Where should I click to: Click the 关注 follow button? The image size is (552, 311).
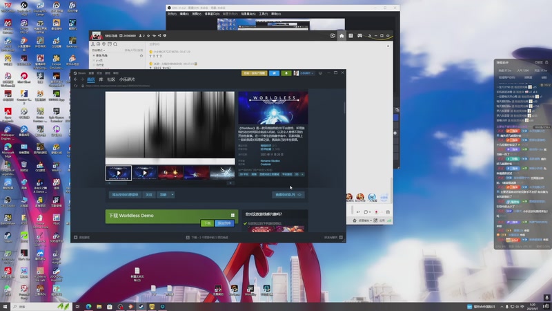pos(149,195)
